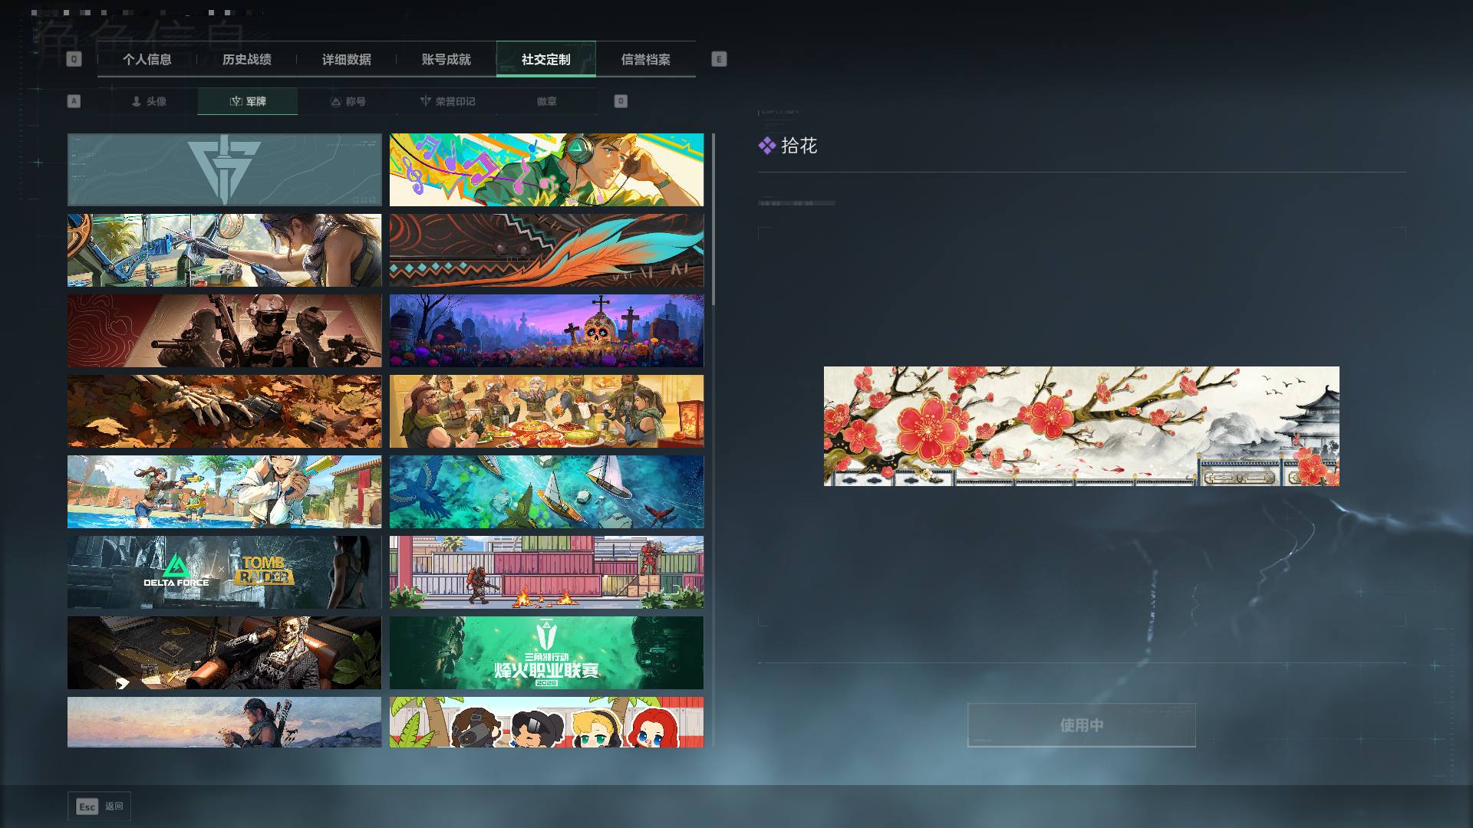
Task: Choose the skull masked man desk dog tag
Action: pos(224,653)
